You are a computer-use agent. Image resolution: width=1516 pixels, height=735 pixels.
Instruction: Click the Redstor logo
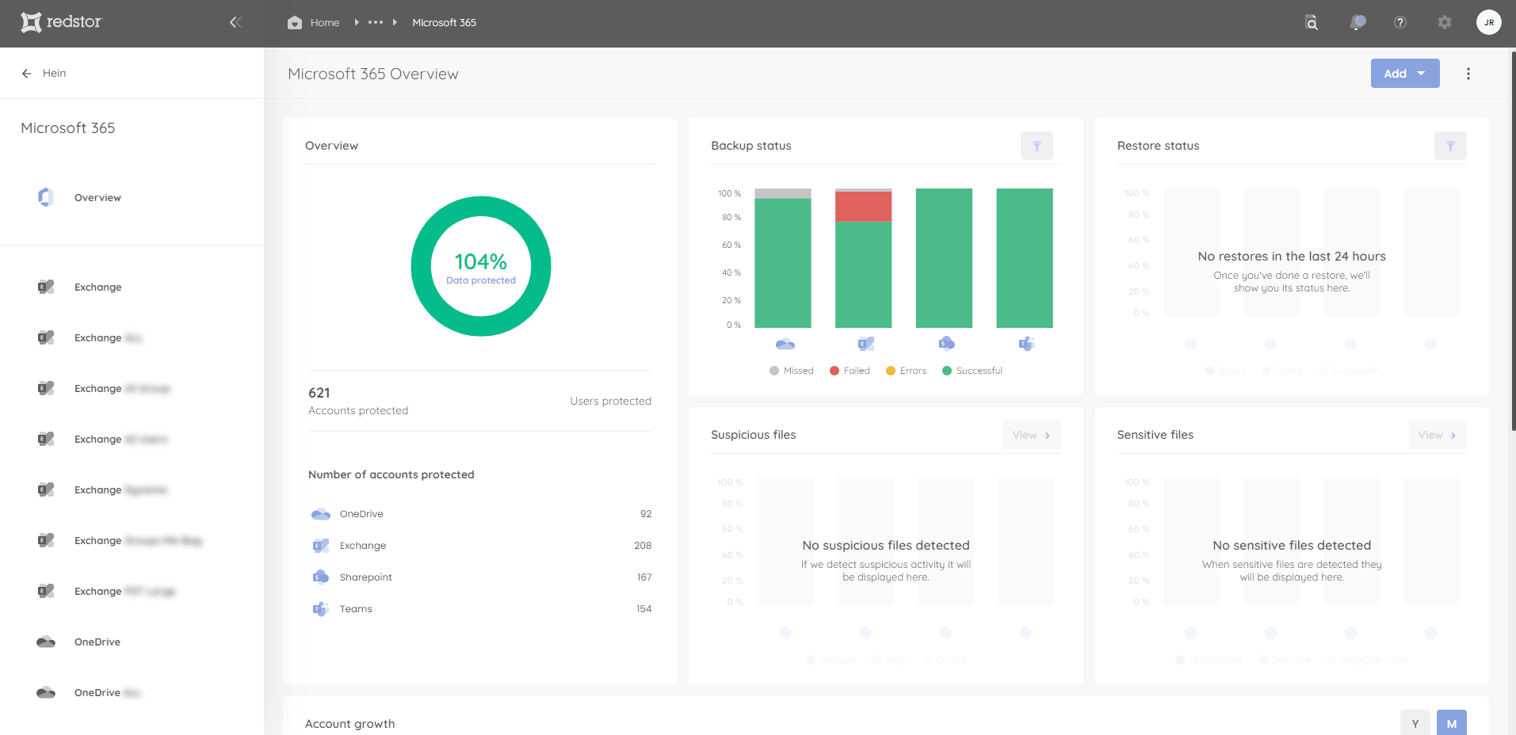61,22
